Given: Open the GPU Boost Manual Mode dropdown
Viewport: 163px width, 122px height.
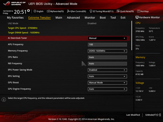Looking at the screenshot, I should pos(107,83).
